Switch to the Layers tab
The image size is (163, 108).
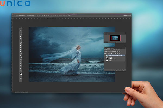108,48
